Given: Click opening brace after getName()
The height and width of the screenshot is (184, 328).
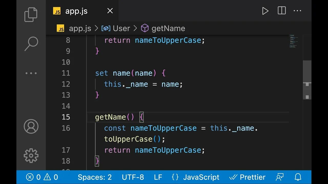Looking at the screenshot, I should coord(141,117).
